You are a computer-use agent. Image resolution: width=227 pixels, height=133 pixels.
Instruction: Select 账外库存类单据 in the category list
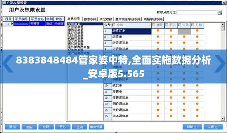pos(79,47)
